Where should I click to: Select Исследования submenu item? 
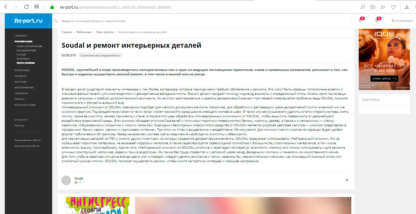[x=26, y=50]
